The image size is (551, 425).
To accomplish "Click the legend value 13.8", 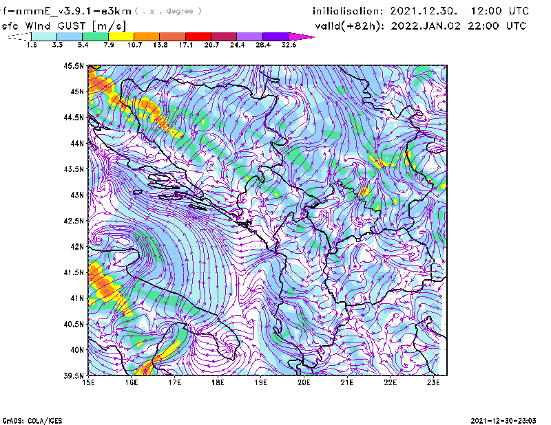I will [160, 45].
